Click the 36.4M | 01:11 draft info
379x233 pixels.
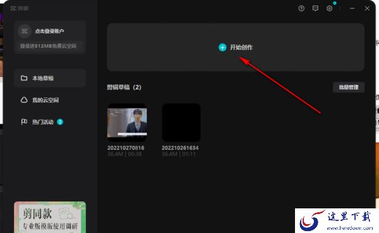(179, 154)
